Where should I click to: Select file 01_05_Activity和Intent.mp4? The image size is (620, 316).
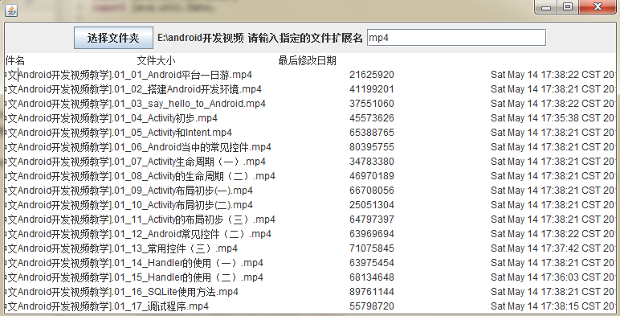click(118, 133)
